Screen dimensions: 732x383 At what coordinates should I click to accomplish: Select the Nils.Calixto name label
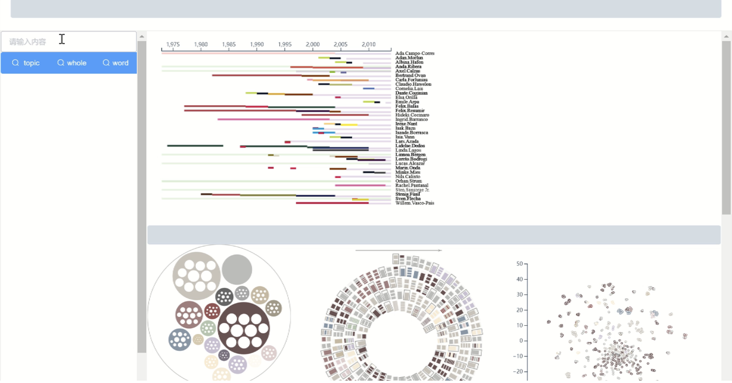pyautogui.click(x=408, y=176)
